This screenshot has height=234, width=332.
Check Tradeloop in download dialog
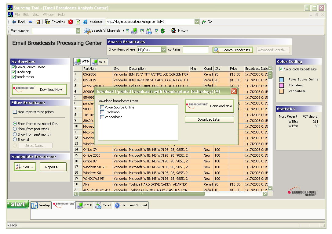tap(102, 112)
